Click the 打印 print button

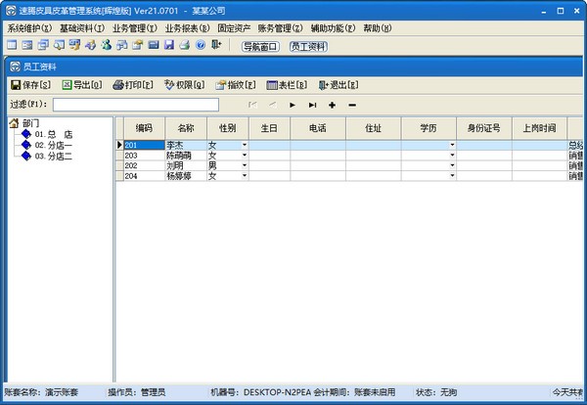(x=133, y=85)
